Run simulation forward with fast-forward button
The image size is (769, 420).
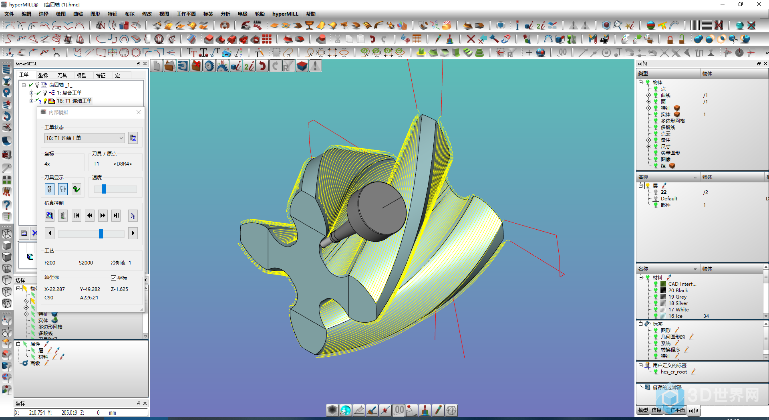pyautogui.click(x=103, y=216)
